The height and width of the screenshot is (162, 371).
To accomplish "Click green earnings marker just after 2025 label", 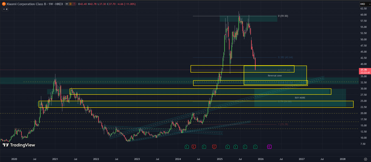I will click(228, 147).
